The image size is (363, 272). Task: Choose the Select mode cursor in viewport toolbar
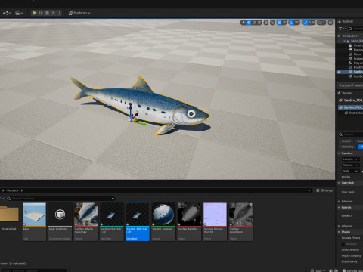coord(244,23)
